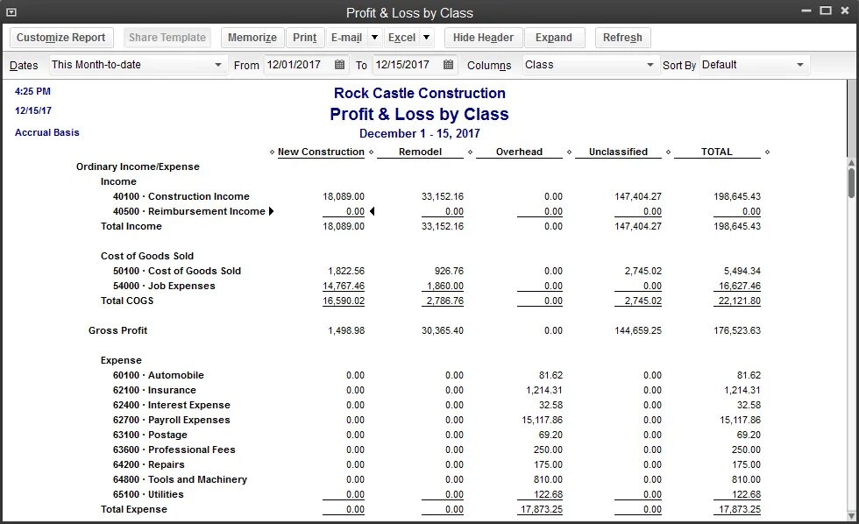Click Unclassified Gross Profit value 144,659.25
Image resolution: width=859 pixels, height=524 pixels.
638,330
